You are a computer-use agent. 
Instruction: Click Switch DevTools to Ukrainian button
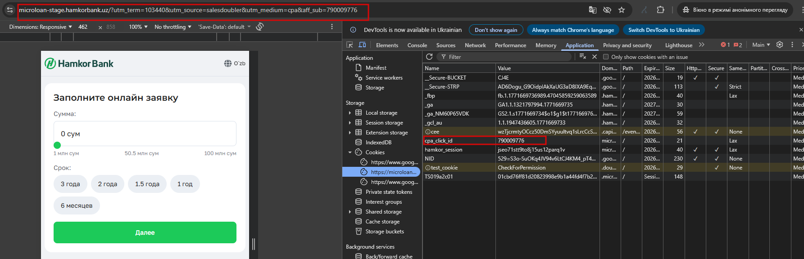(x=663, y=30)
